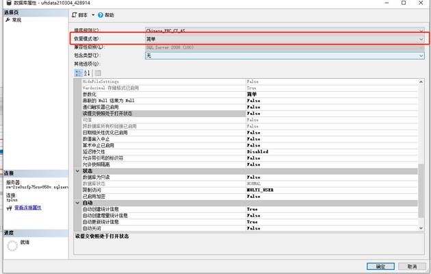The image size is (431, 274).
Task: Sort properties alphabetically icon
Action: point(86,73)
